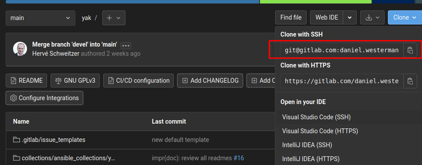Toggle the Clone dropdown button

point(405,18)
